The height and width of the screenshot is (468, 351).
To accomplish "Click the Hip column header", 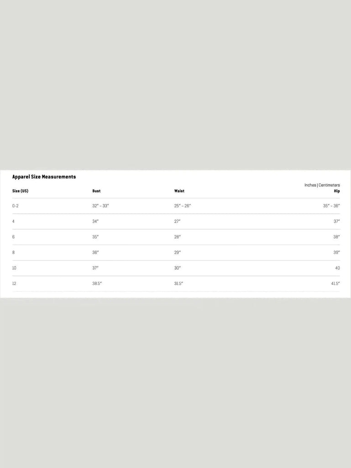I will tap(337, 191).
